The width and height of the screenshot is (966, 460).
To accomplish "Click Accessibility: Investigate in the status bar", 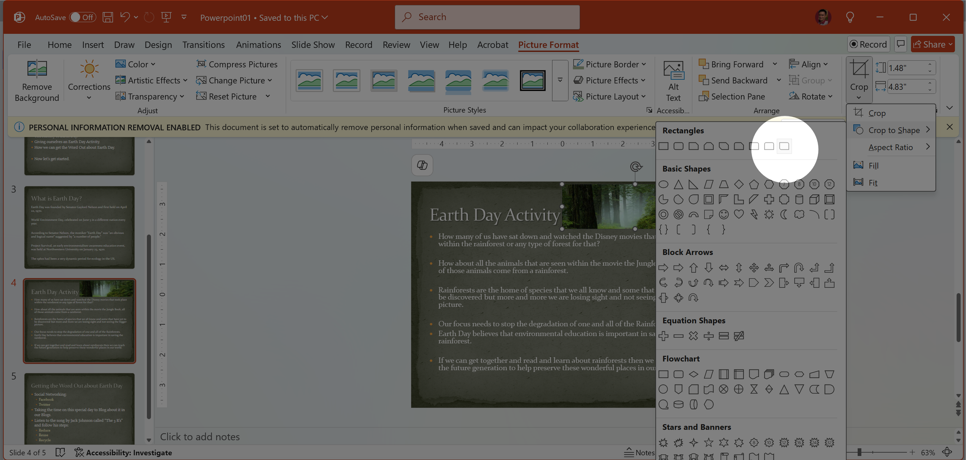I will (x=123, y=453).
